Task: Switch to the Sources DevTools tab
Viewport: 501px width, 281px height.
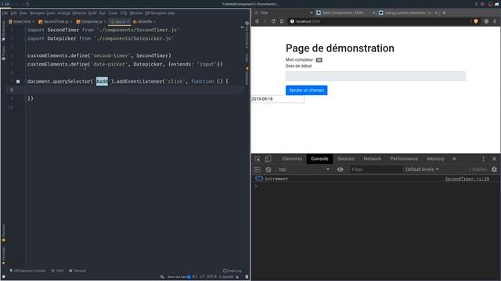Action: (346, 158)
